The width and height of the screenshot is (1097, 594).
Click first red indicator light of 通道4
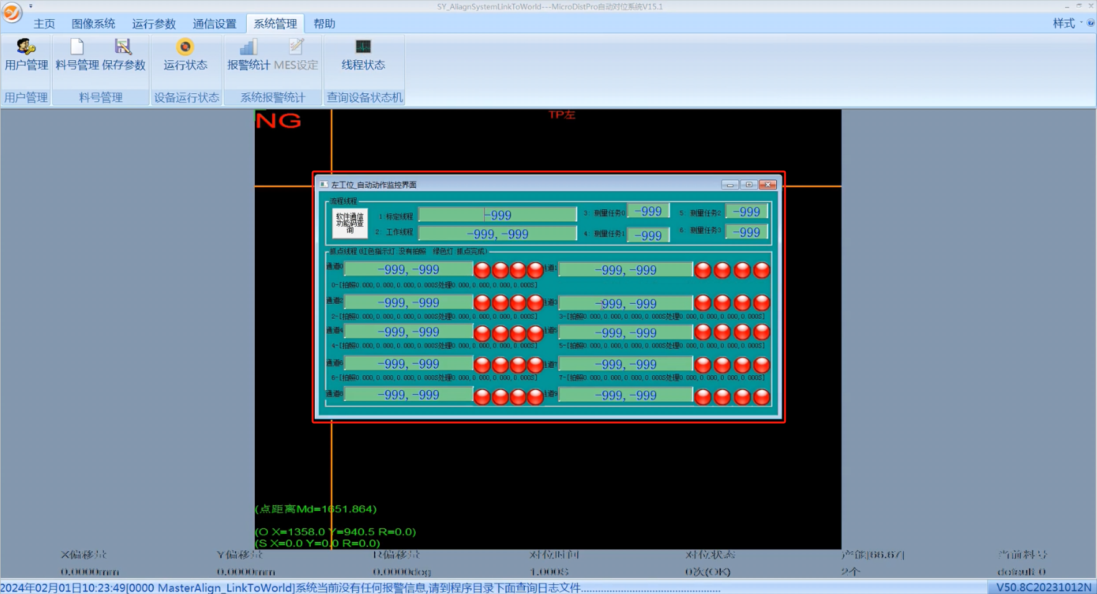[482, 333]
